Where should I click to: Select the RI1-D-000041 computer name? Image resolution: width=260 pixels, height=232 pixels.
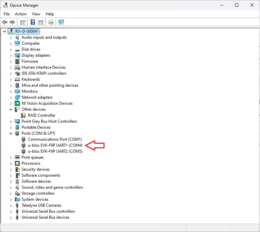(27, 31)
